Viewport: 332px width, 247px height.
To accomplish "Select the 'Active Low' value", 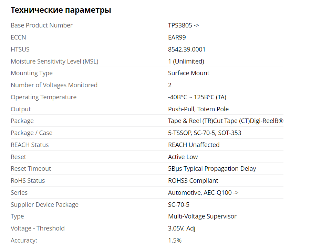I will click(x=183, y=157).
